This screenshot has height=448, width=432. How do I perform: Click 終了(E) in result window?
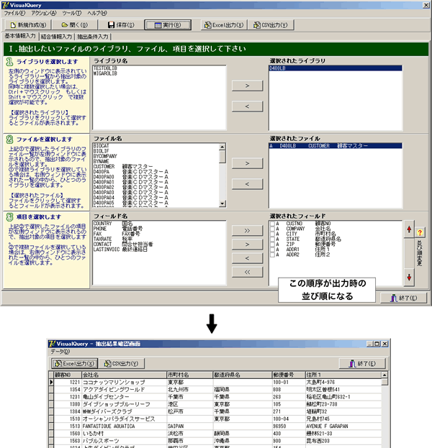coord(362,364)
